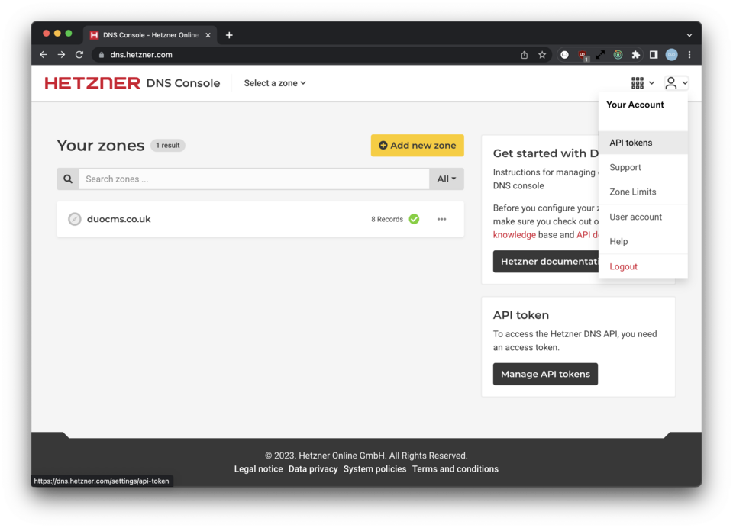The image size is (733, 528).
Task: Click the browser back arrow
Action: tap(44, 55)
